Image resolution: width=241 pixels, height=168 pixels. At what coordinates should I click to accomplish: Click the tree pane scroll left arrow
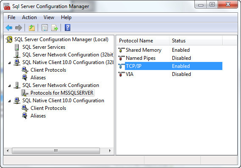(x=8, y=151)
